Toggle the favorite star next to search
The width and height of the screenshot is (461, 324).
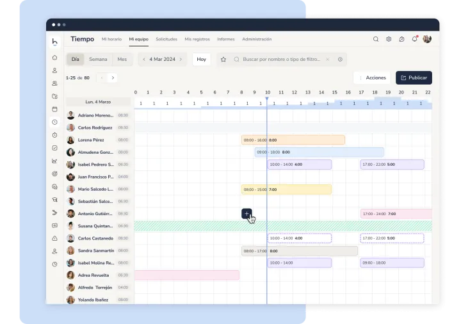click(x=223, y=60)
